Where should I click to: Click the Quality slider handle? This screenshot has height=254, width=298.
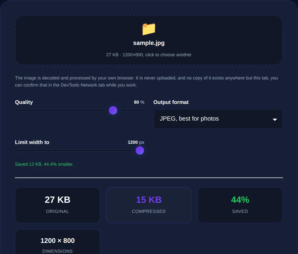click(x=113, y=110)
